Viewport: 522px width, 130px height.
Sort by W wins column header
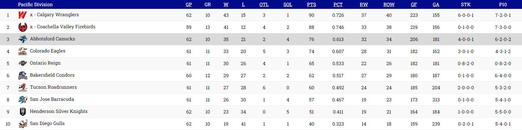click(226, 4)
